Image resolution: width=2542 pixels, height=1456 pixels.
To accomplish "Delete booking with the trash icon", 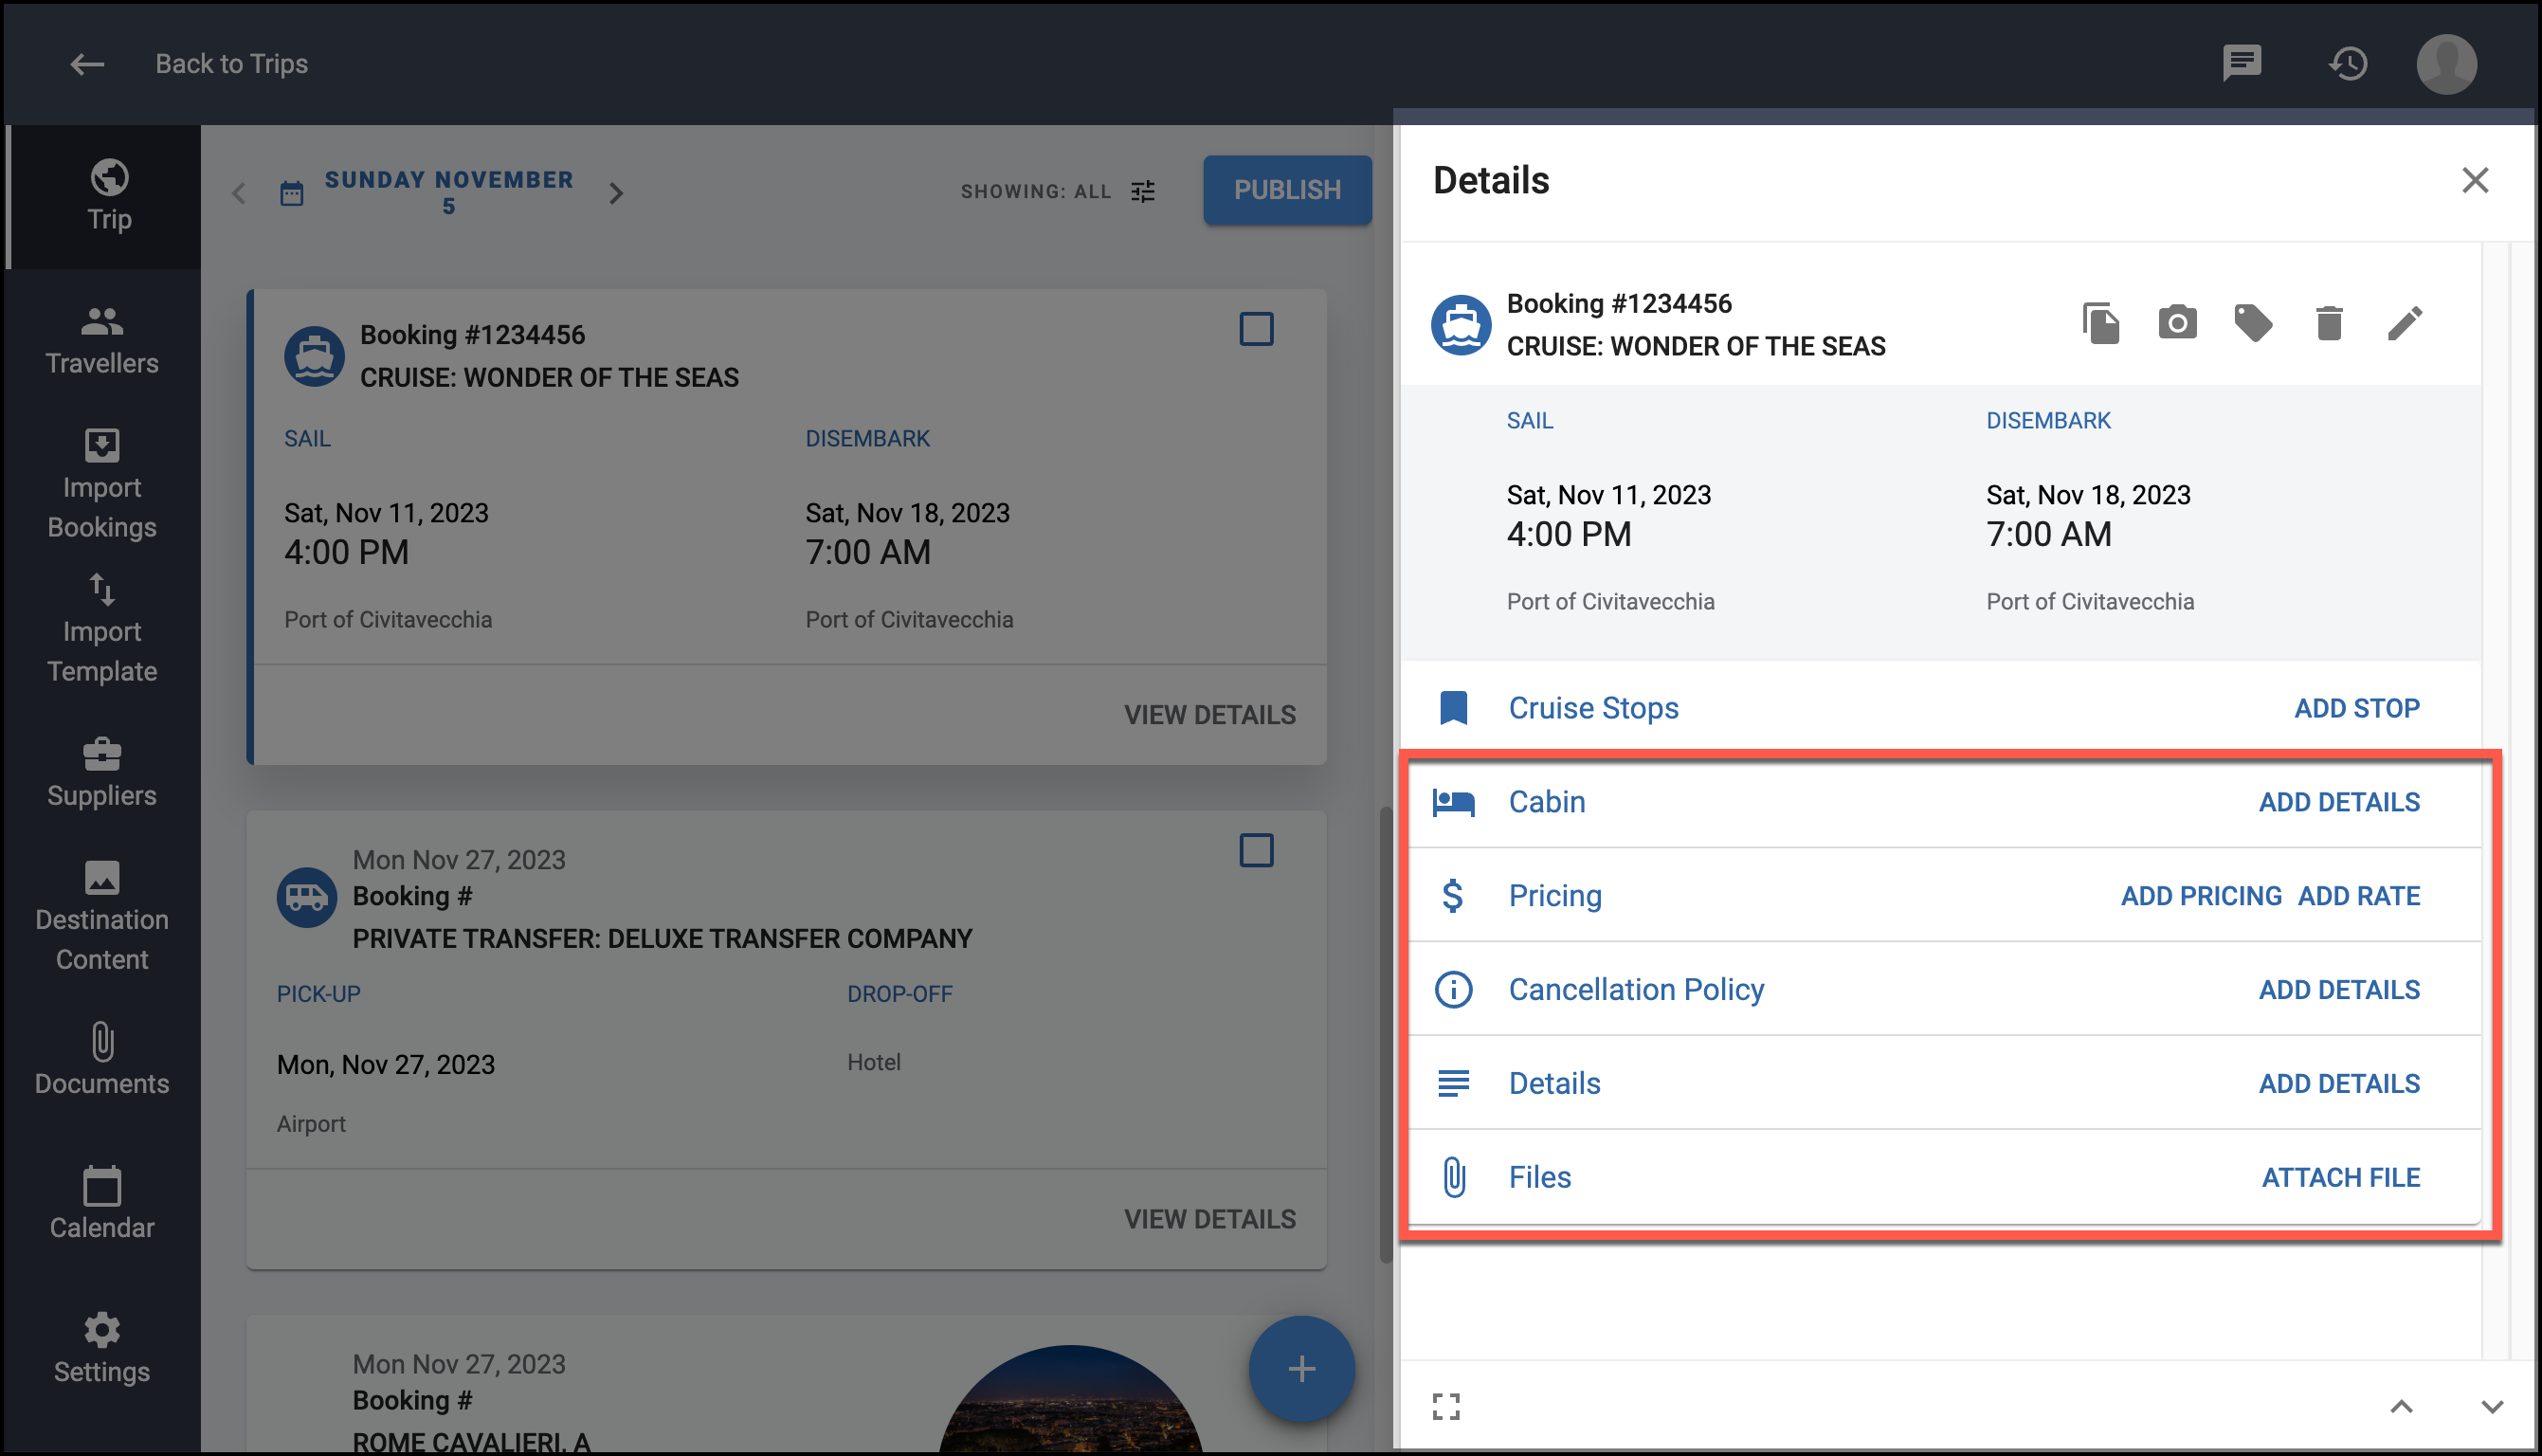I will (x=2329, y=323).
